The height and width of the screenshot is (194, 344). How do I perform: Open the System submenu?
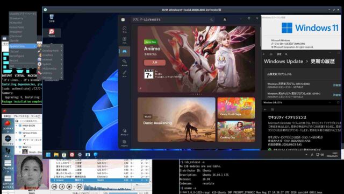click(50, 64)
